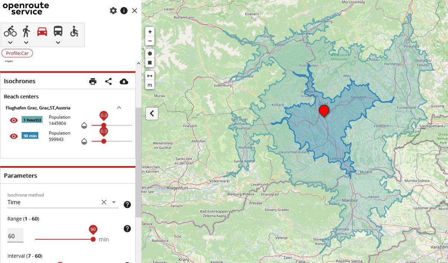448x263 pixels.
Task: Select the distance measure arrow tool
Action: [x=150, y=76]
